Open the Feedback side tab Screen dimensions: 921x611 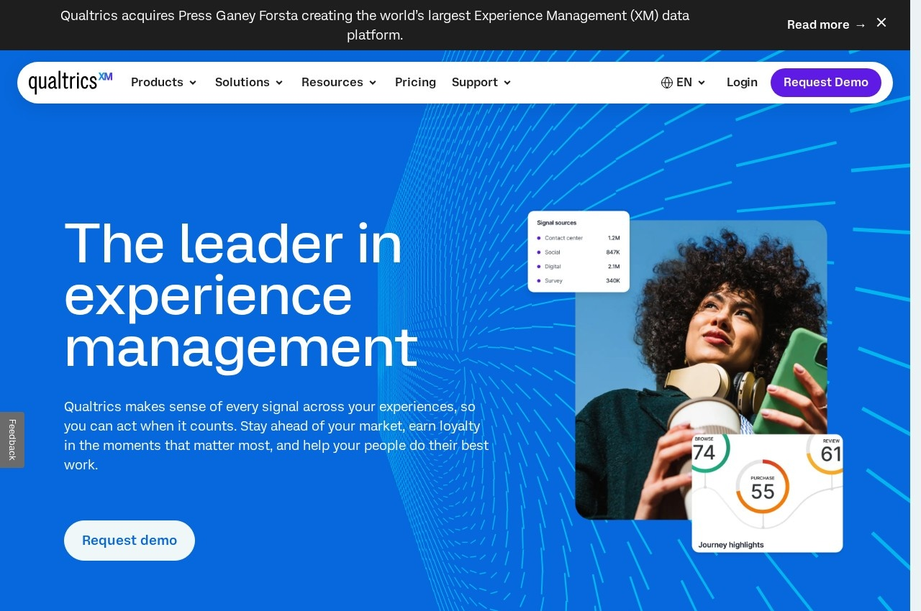(12, 440)
